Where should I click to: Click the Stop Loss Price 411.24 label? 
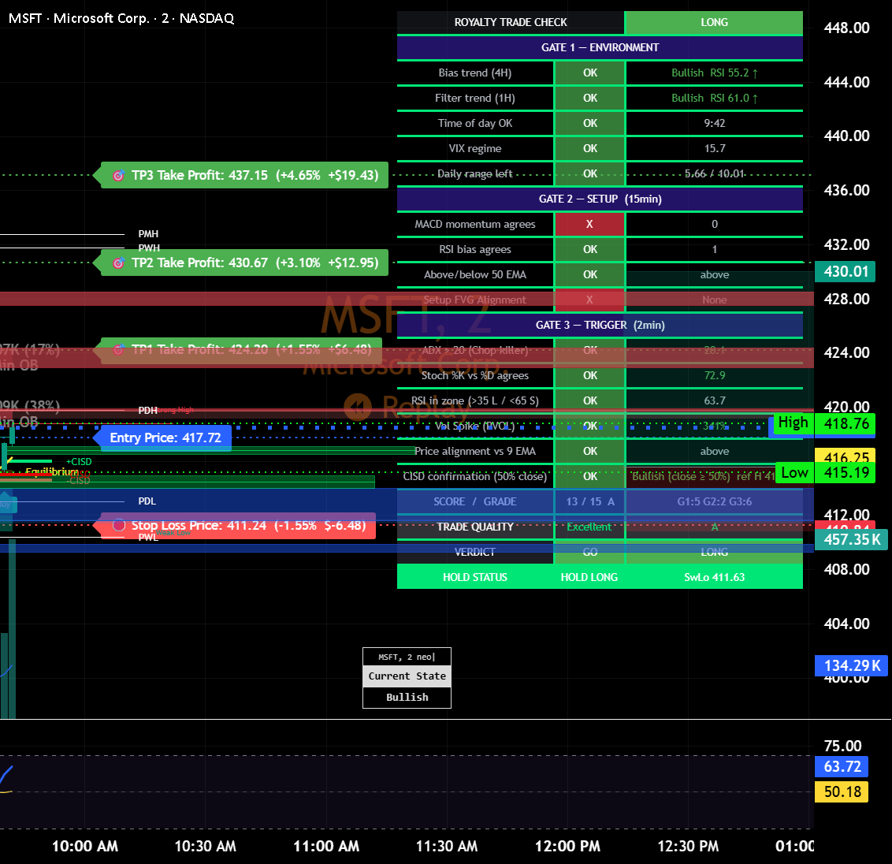[234, 525]
